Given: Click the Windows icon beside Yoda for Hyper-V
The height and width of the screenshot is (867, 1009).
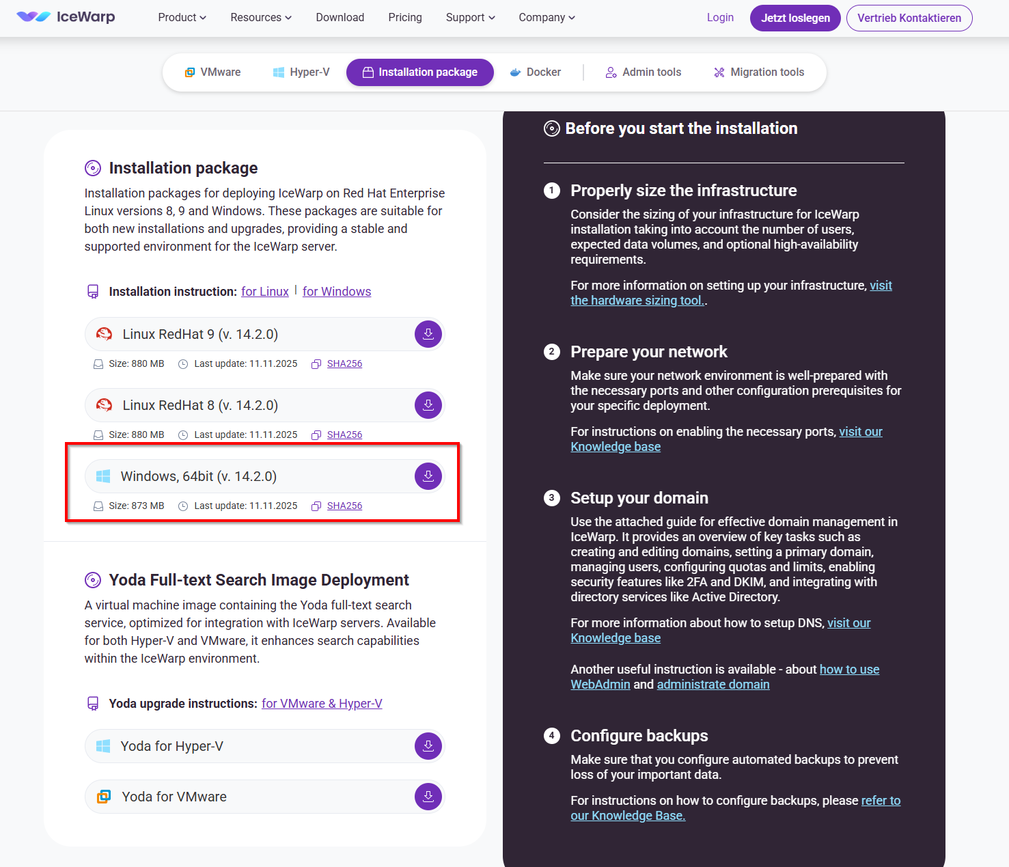Looking at the screenshot, I should [103, 746].
